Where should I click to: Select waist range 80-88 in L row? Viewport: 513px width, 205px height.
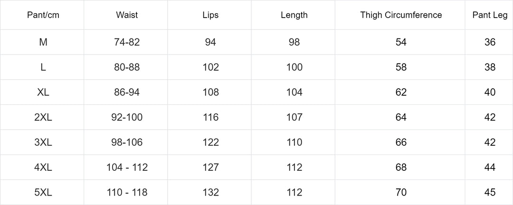click(127, 67)
